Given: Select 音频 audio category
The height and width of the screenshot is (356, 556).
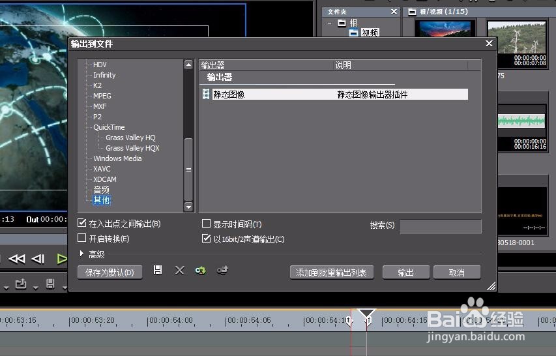Looking at the screenshot, I should coord(102,190).
